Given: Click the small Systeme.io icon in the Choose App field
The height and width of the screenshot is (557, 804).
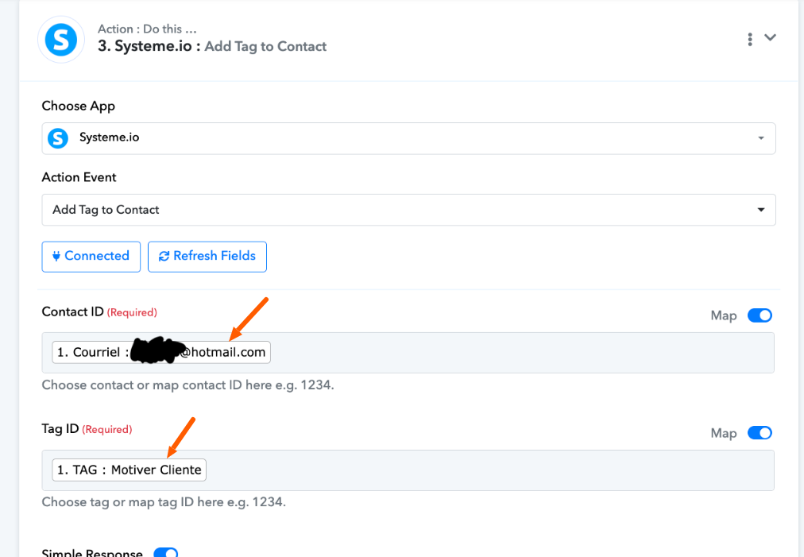Looking at the screenshot, I should coord(58,138).
